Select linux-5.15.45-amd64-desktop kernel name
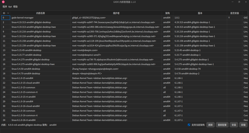Screen dimensions: 249x133 pyautogui.click(x=26, y=50)
